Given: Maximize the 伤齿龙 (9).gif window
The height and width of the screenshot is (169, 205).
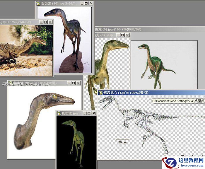Looking at the screenshot, I should click(74, 83).
